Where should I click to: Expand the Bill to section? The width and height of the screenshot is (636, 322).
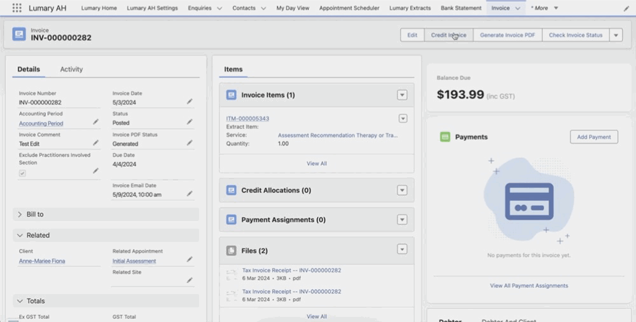click(20, 215)
